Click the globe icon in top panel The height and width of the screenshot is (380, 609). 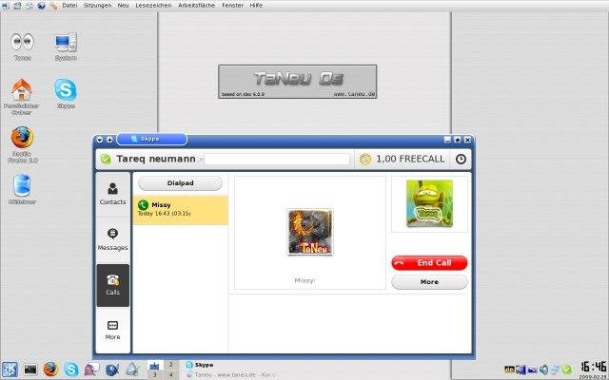click(42, 6)
